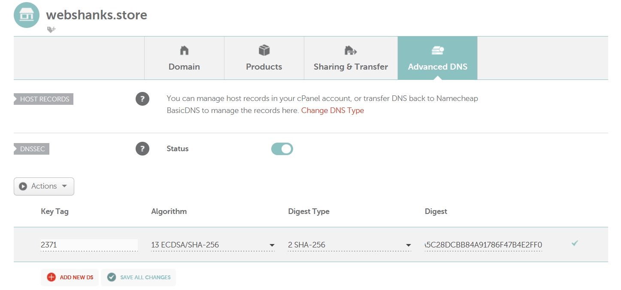Go to the Sharing & Transfer tab
This screenshot has width=621, height=290.
coord(351,58)
